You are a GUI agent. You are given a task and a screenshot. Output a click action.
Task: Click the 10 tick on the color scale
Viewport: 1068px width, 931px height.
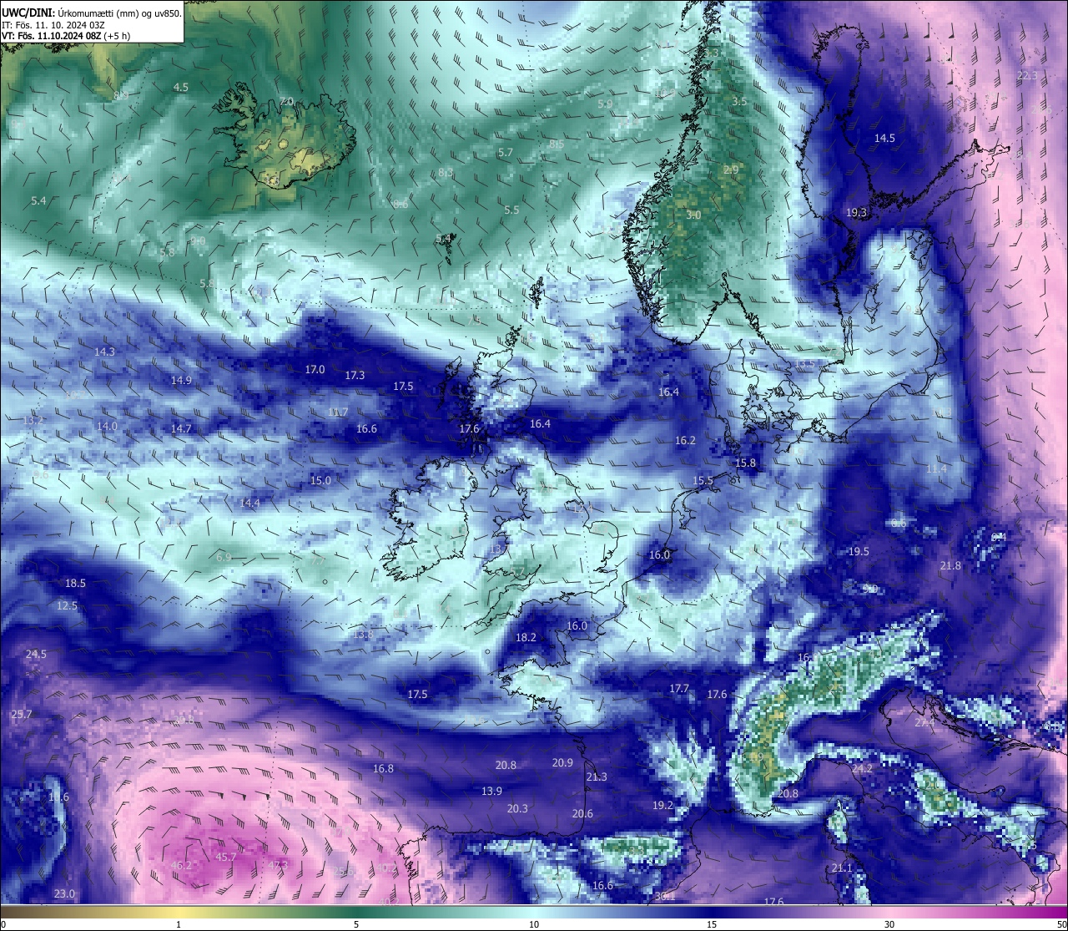[x=534, y=924]
